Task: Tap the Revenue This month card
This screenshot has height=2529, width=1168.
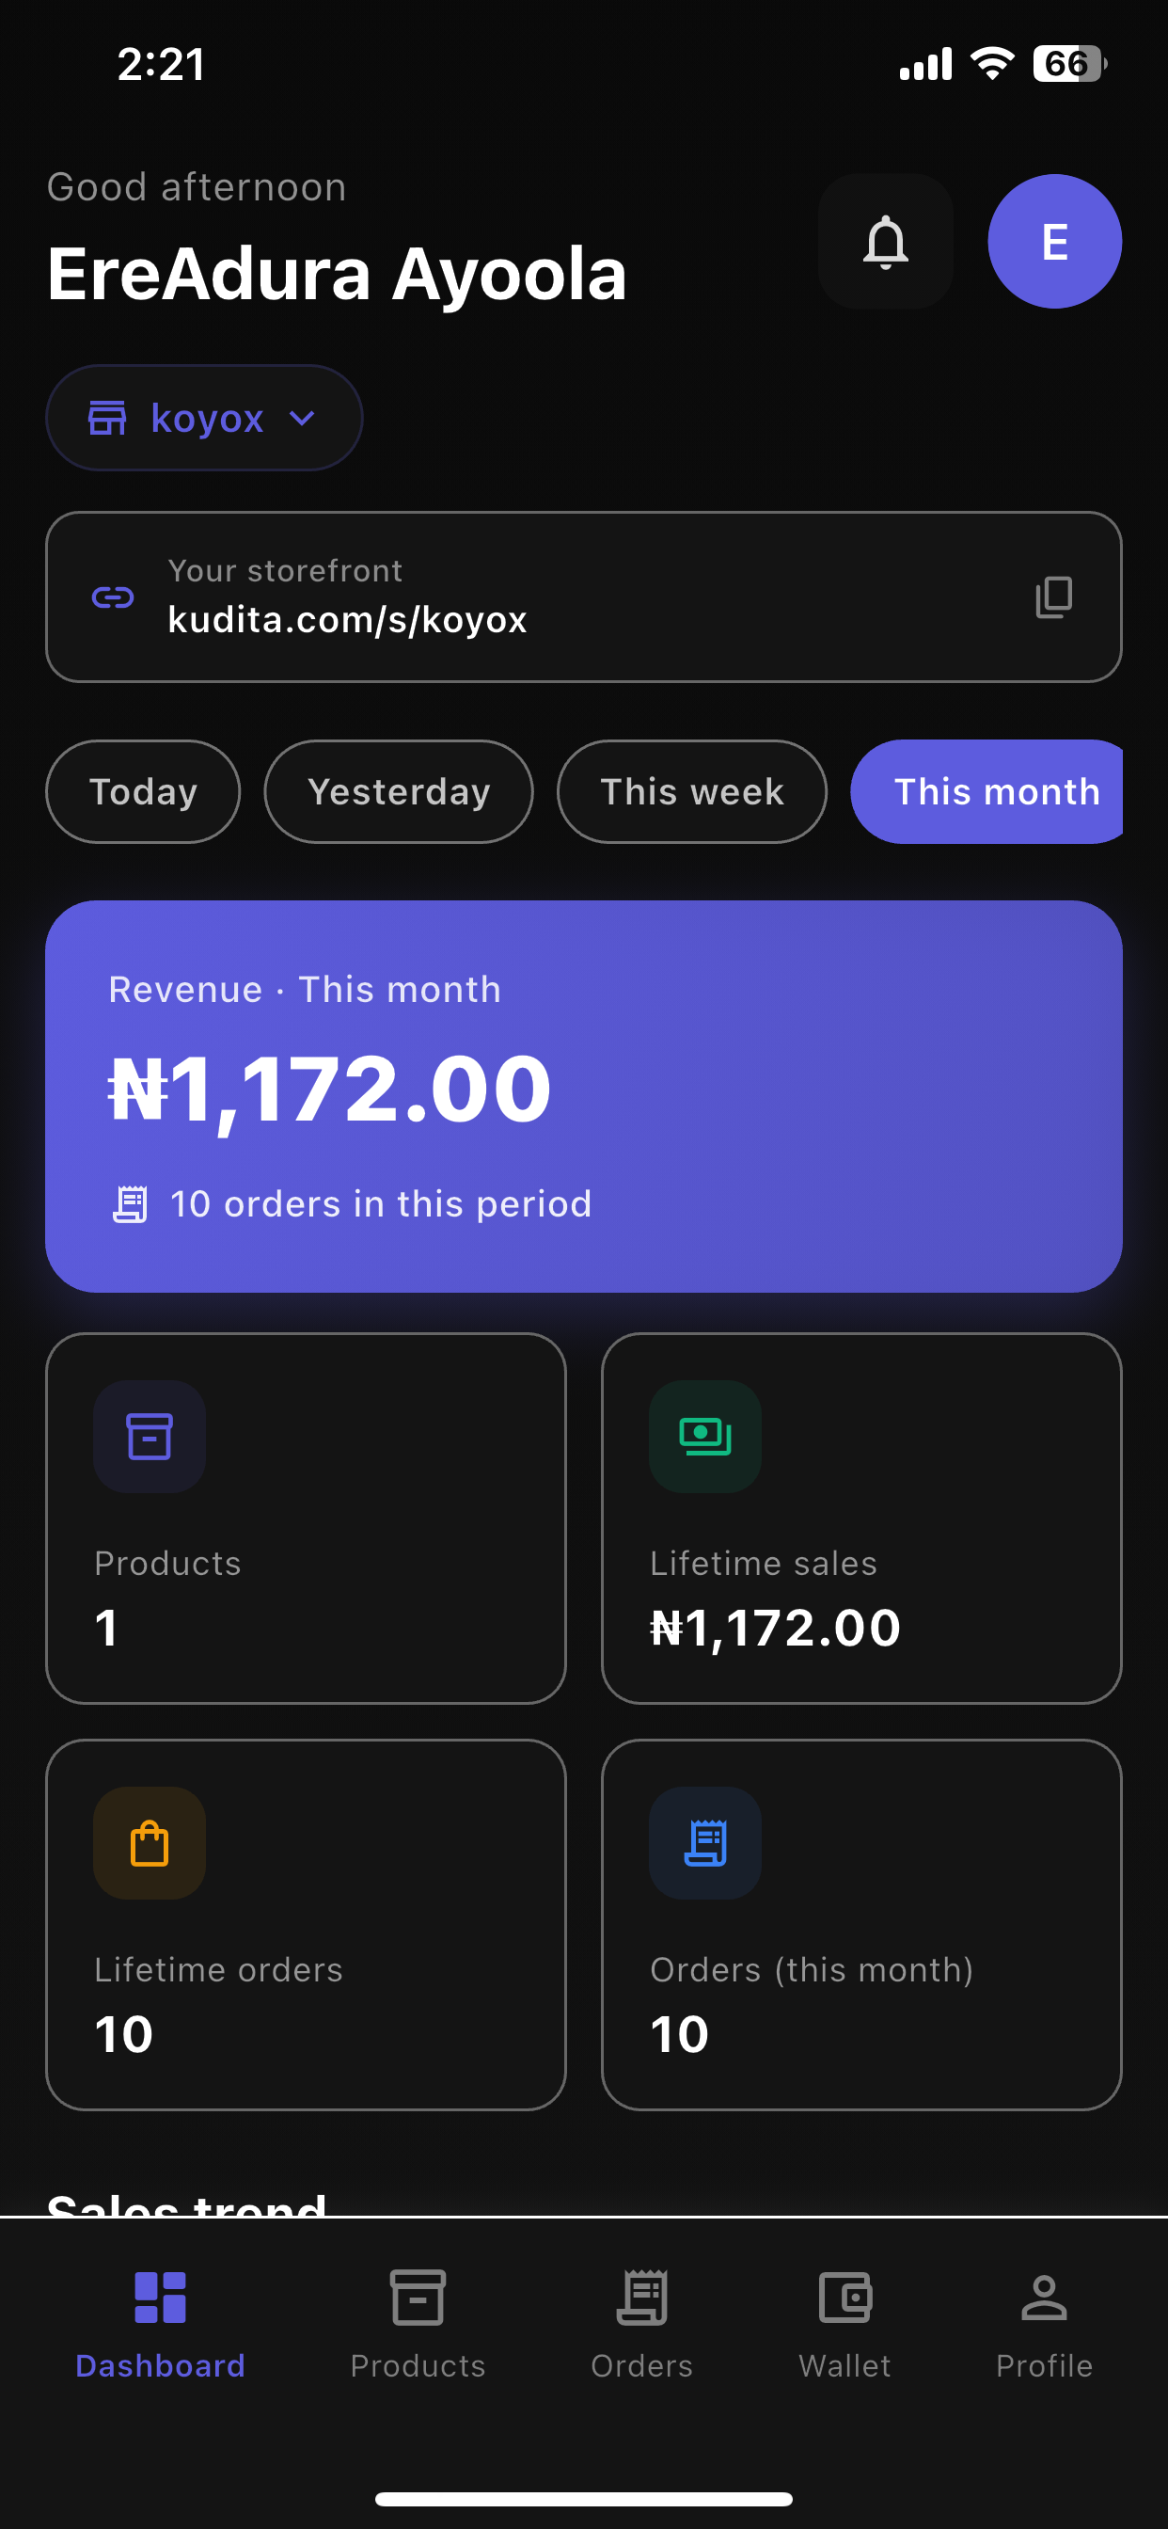Action: click(x=584, y=1096)
